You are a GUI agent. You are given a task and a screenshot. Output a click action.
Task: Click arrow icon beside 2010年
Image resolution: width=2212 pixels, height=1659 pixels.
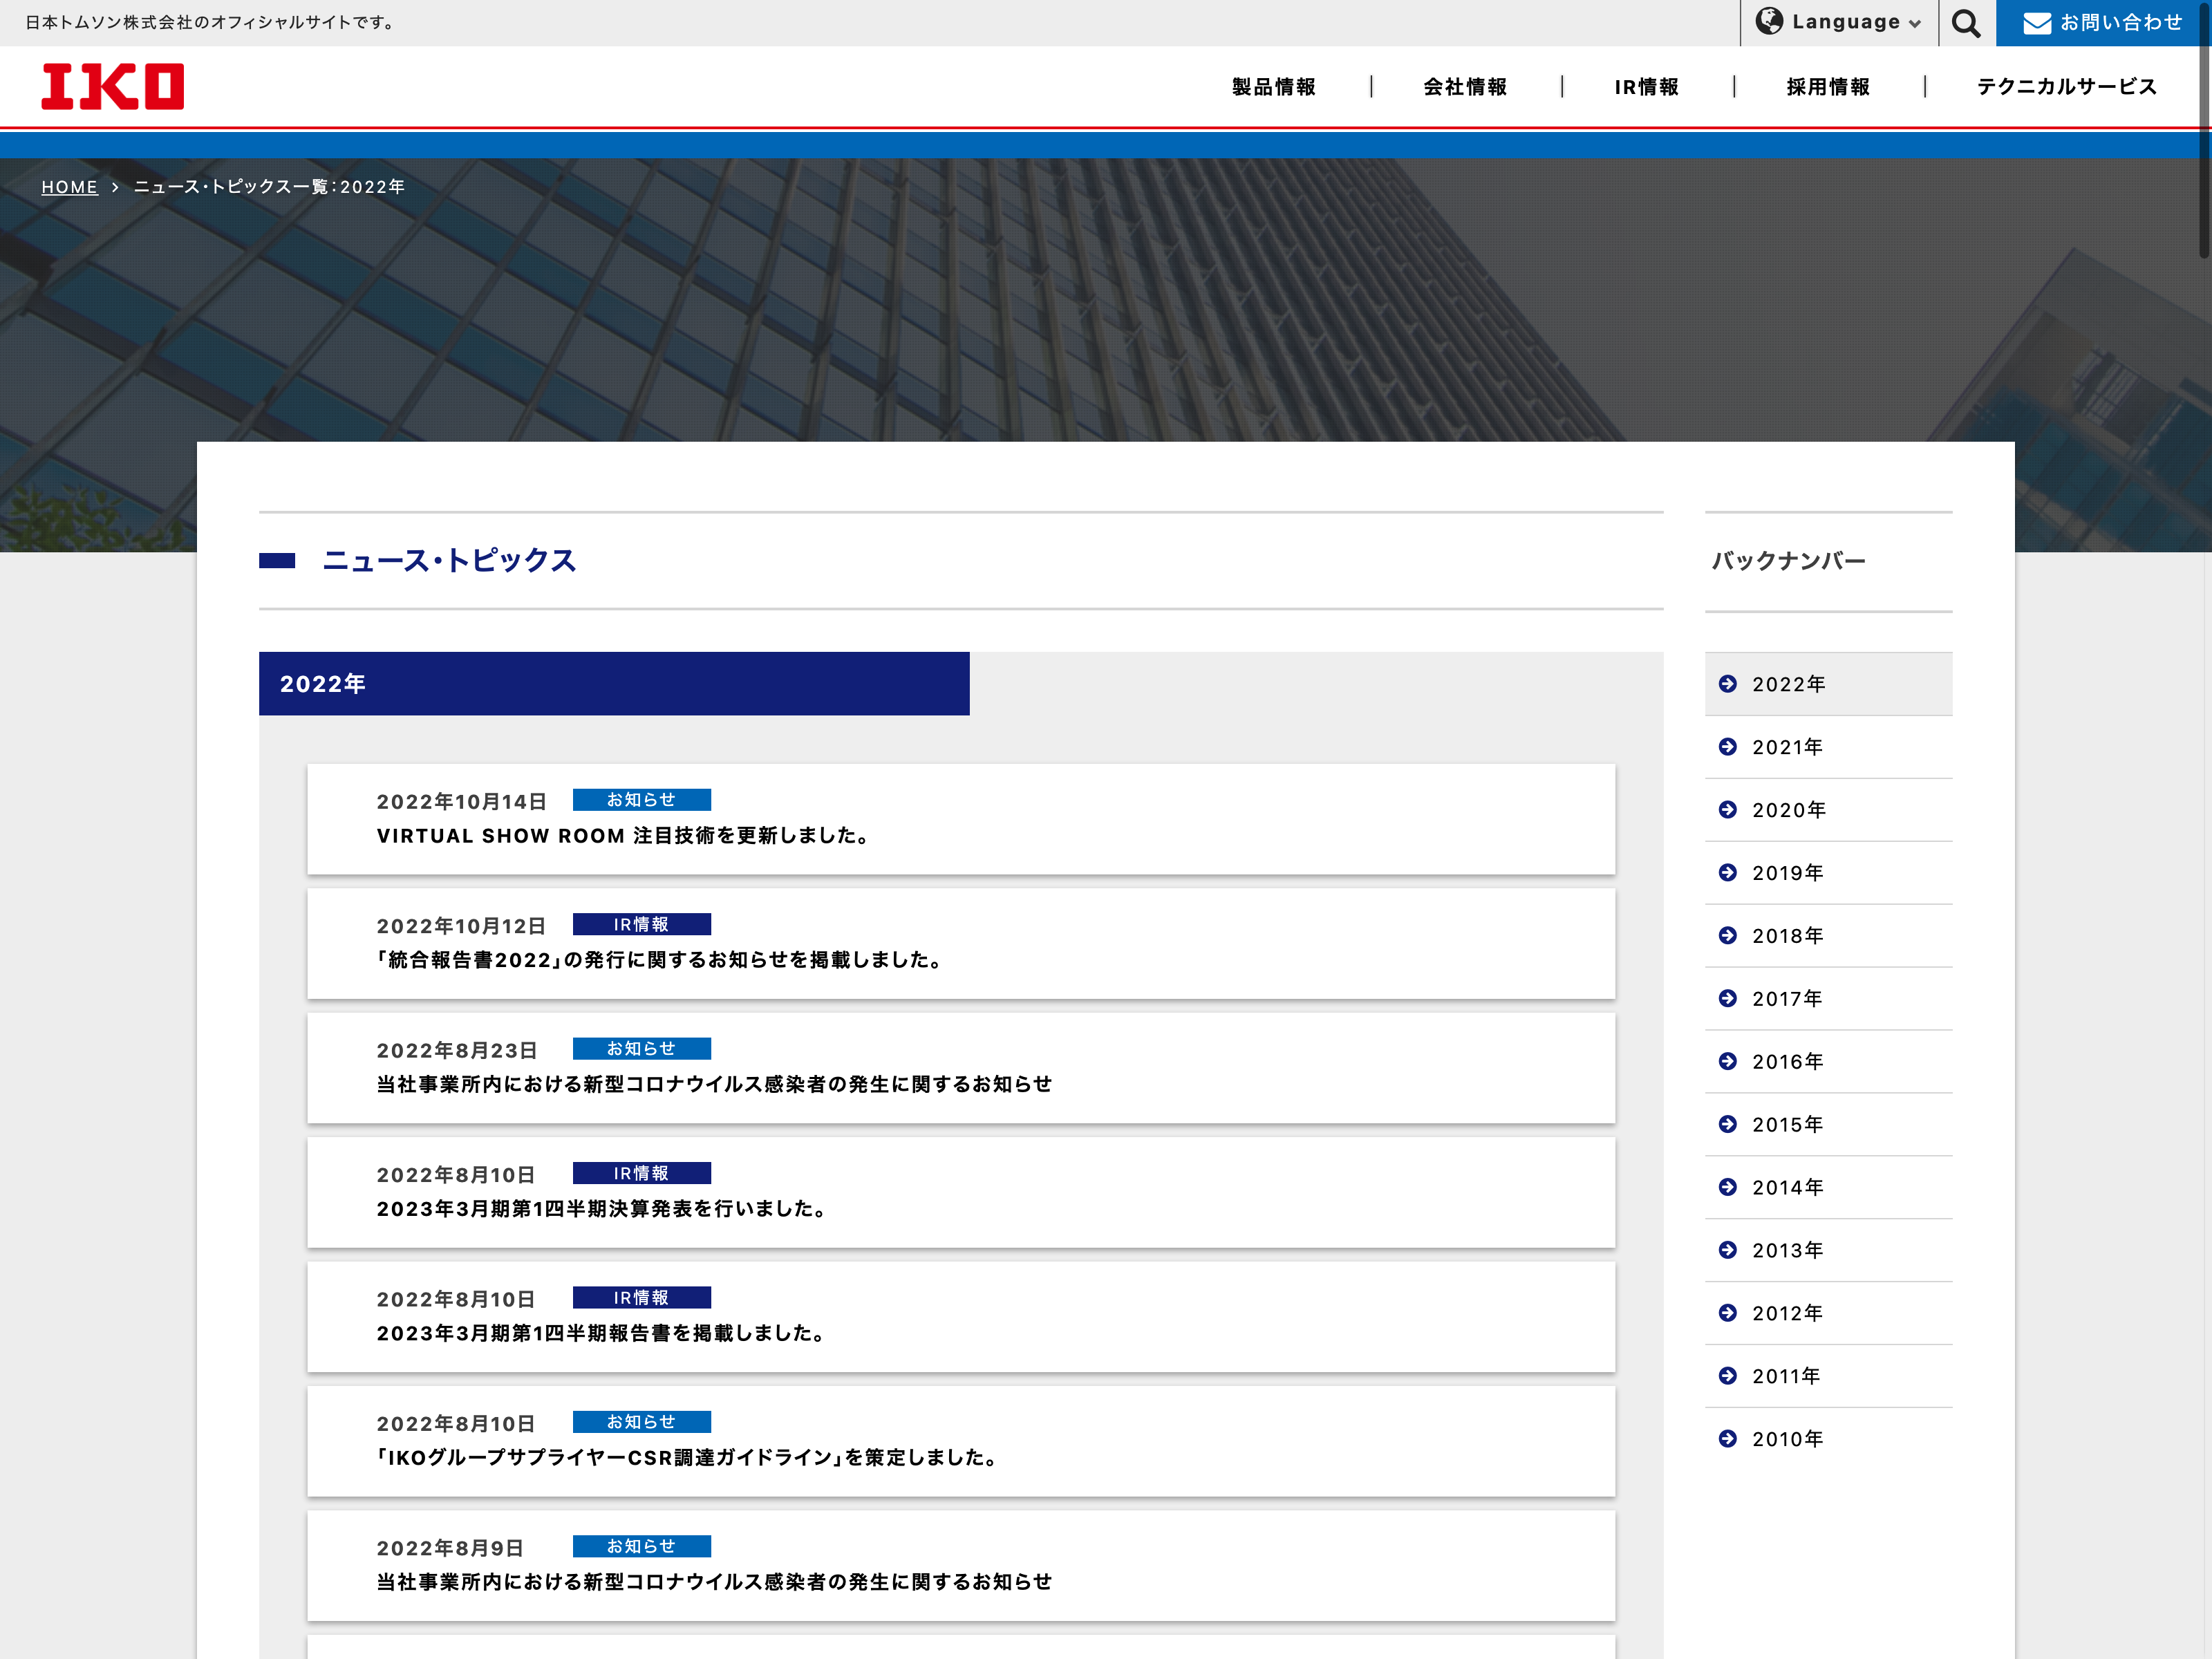[1727, 1438]
